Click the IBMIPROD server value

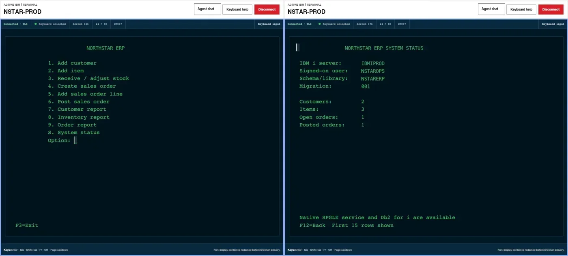[373, 63]
